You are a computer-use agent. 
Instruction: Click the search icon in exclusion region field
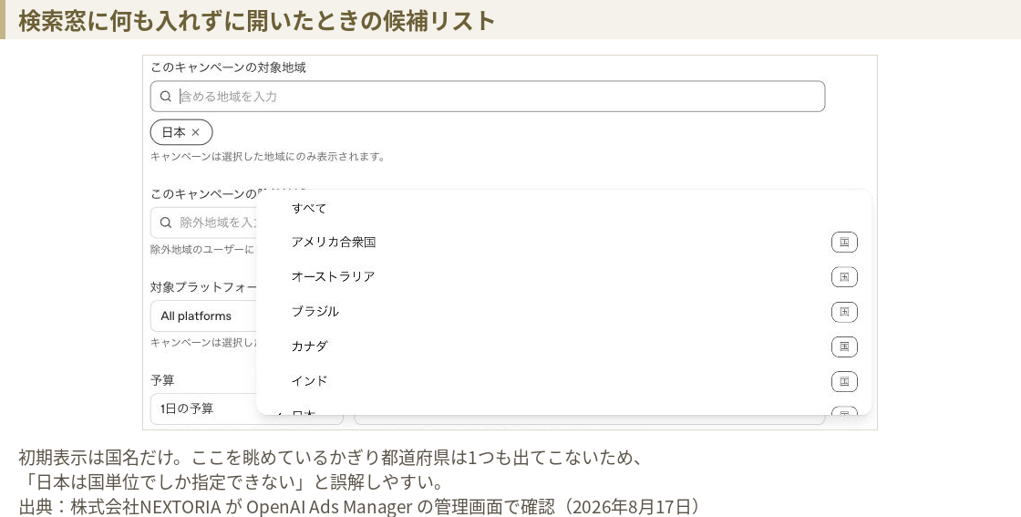pos(165,222)
